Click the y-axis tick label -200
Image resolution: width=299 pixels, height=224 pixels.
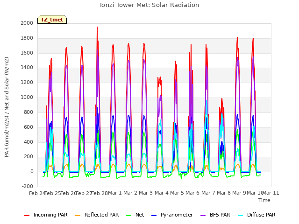click(x=28, y=186)
